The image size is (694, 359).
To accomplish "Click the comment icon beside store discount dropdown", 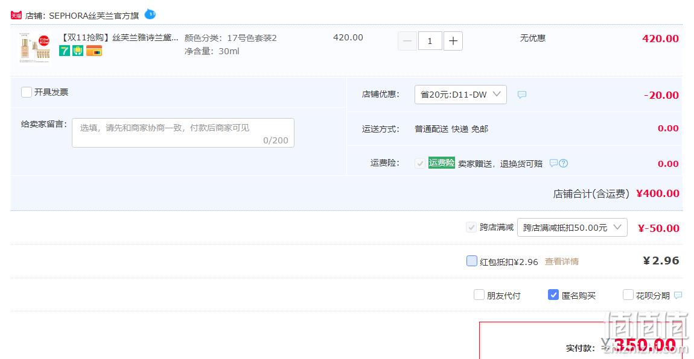I will [522, 95].
